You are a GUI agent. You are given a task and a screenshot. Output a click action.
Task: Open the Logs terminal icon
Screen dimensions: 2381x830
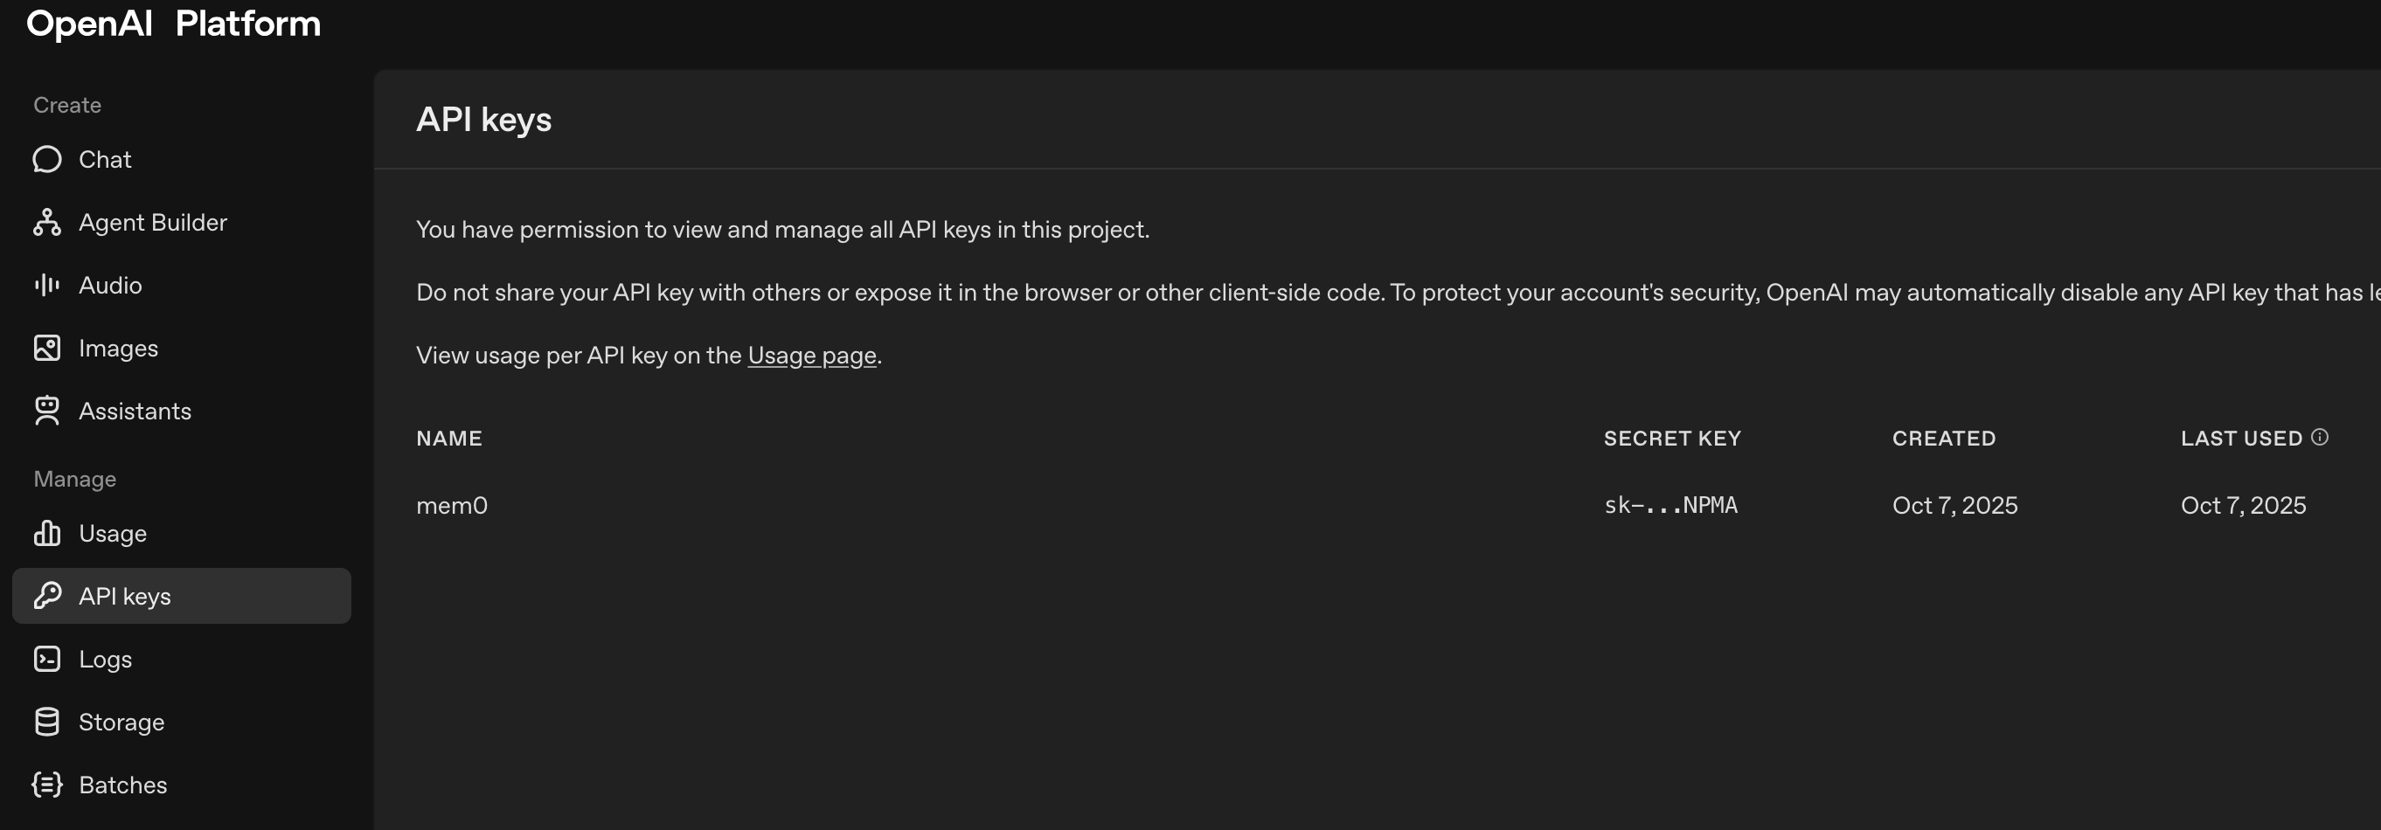click(x=47, y=659)
